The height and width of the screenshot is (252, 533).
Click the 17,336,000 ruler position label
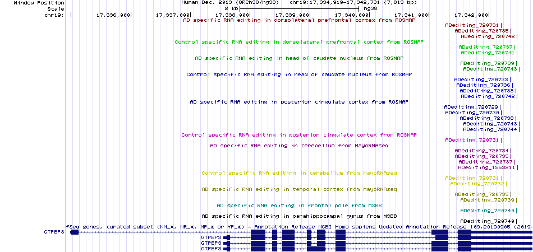[x=113, y=15]
